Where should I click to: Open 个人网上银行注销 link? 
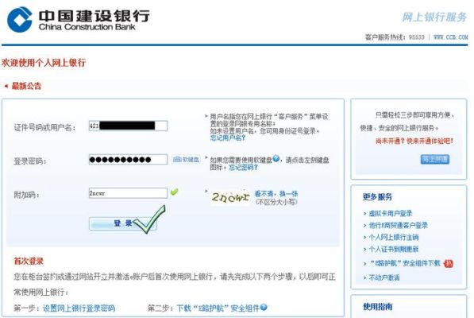click(394, 237)
